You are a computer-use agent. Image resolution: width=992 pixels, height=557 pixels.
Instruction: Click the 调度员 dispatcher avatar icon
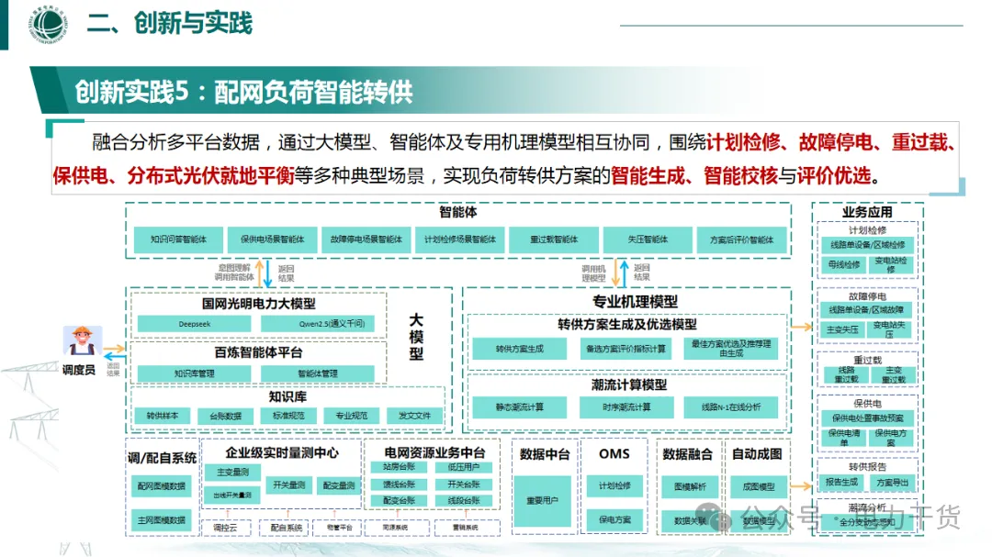[83, 341]
